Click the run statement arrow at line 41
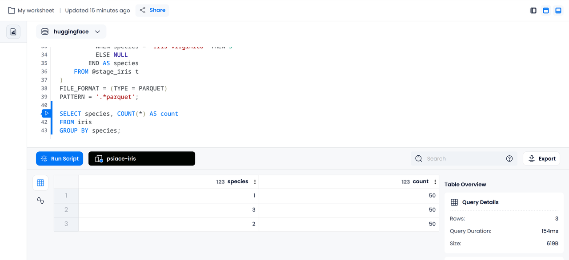Image resolution: width=569 pixels, height=260 pixels. 46,114
